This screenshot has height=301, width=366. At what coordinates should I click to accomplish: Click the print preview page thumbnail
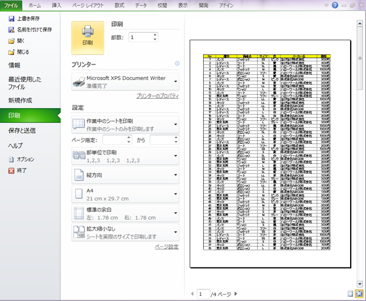(270, 154)
